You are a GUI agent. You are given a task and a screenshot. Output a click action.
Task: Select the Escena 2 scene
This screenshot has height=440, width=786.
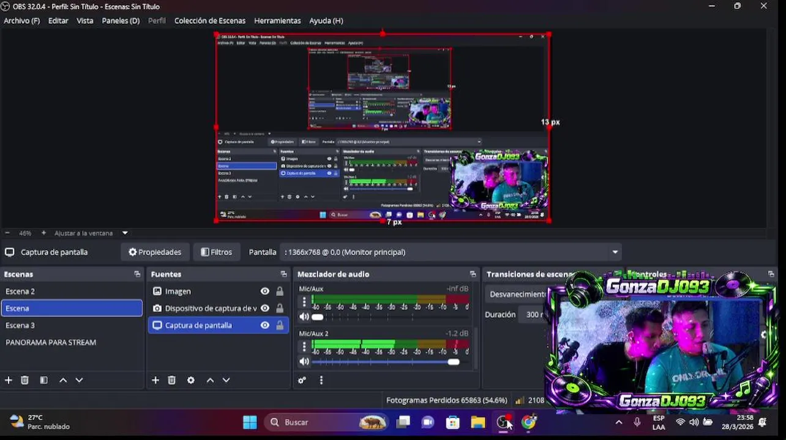tap(72, 291)
